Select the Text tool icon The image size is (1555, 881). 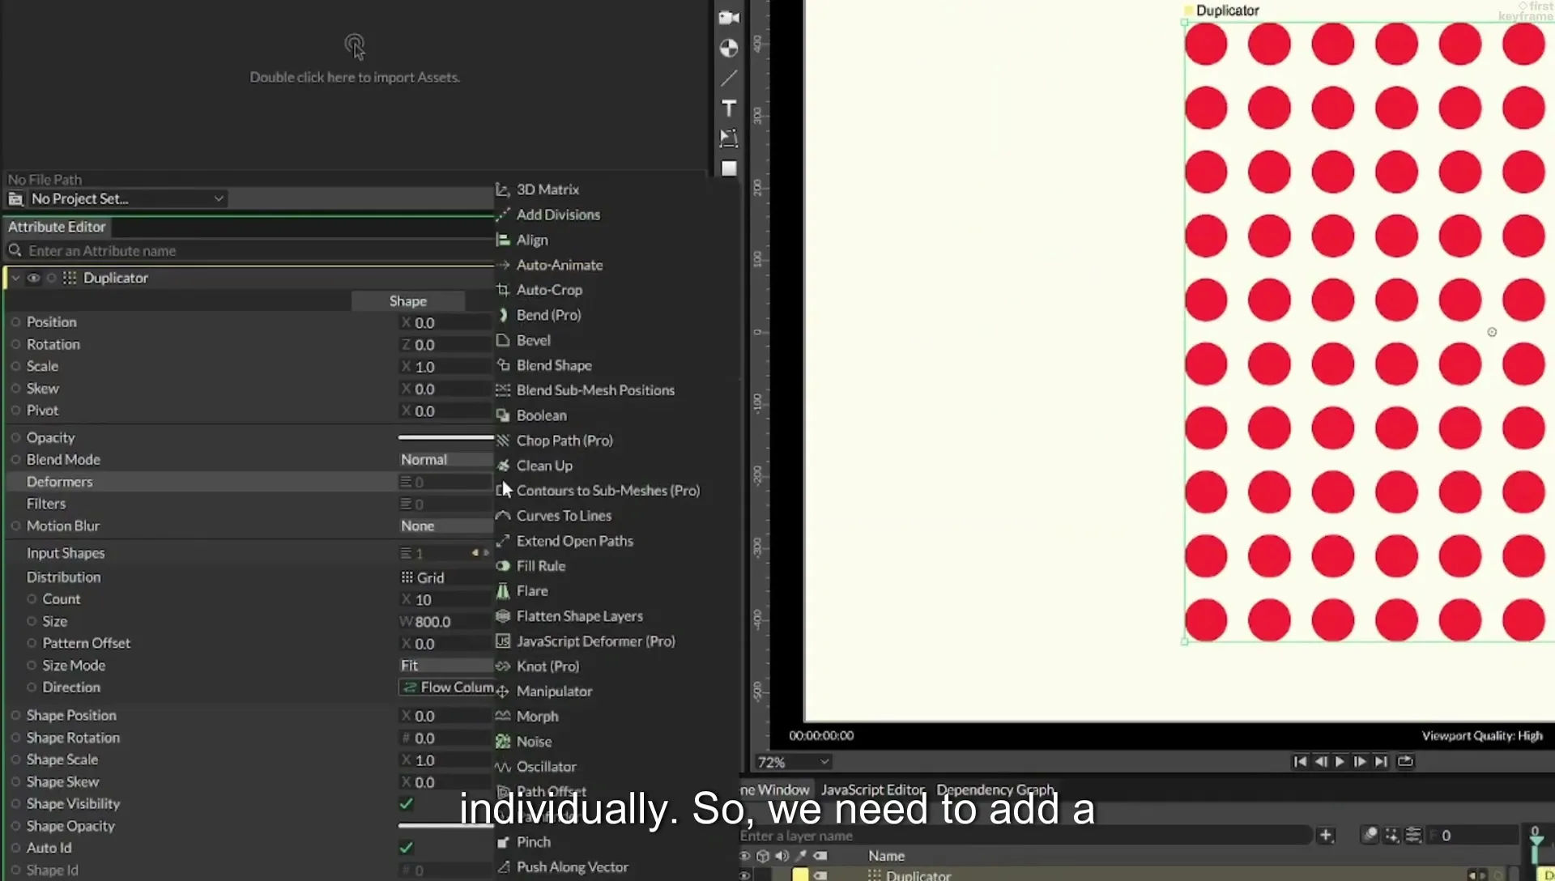point(729,109)
